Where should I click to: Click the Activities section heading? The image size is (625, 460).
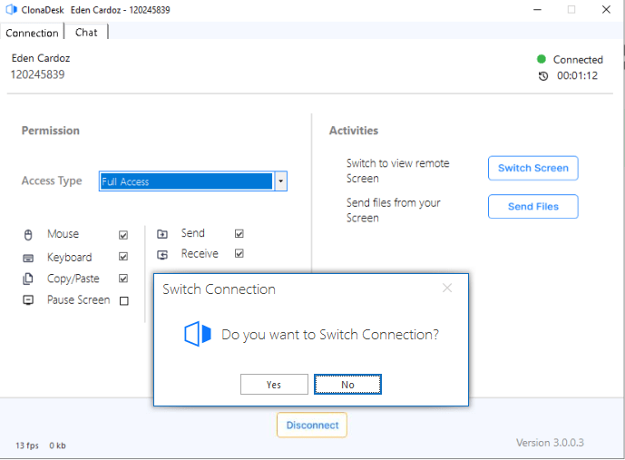[x=354, y=131]
